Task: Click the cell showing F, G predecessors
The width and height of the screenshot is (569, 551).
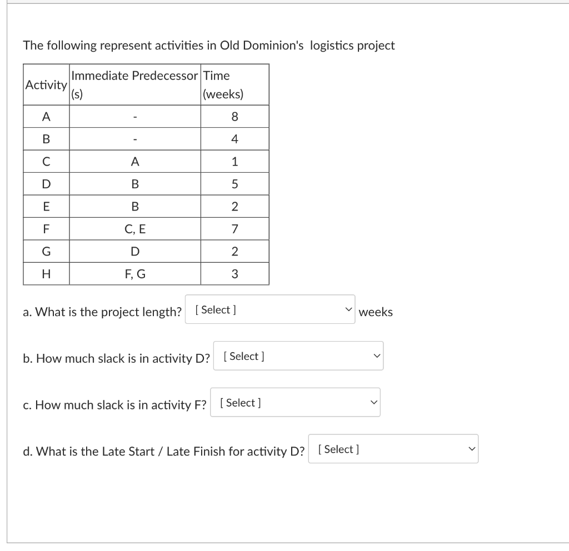Action: (134, 273)
